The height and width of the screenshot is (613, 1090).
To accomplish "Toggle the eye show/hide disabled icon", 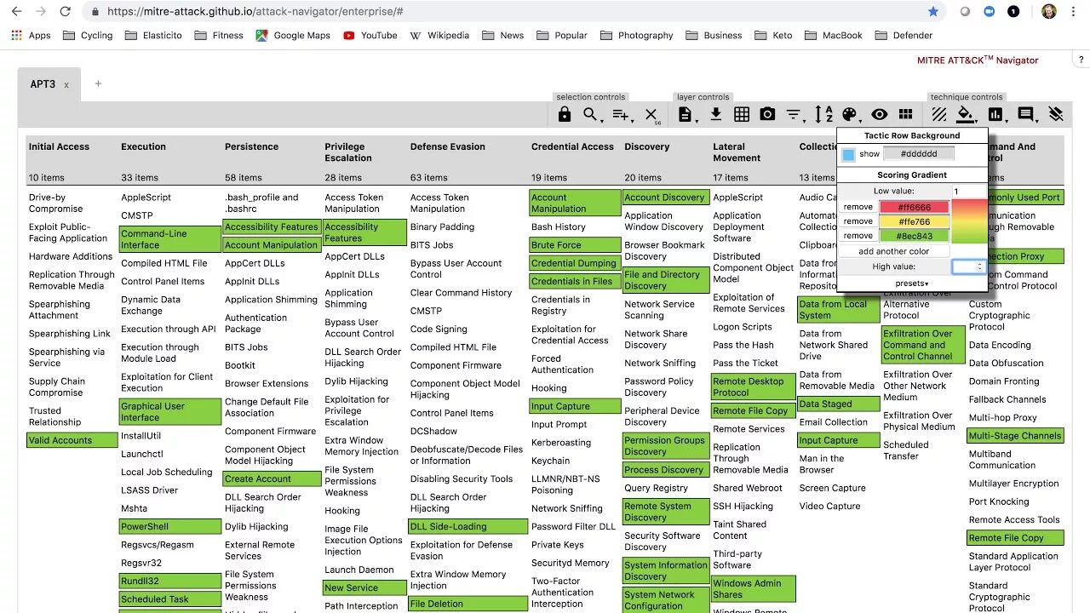I will click(880, 115).
